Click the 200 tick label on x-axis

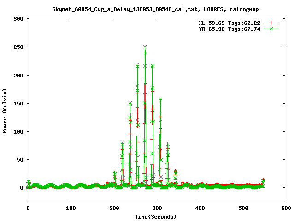point(113,209)
